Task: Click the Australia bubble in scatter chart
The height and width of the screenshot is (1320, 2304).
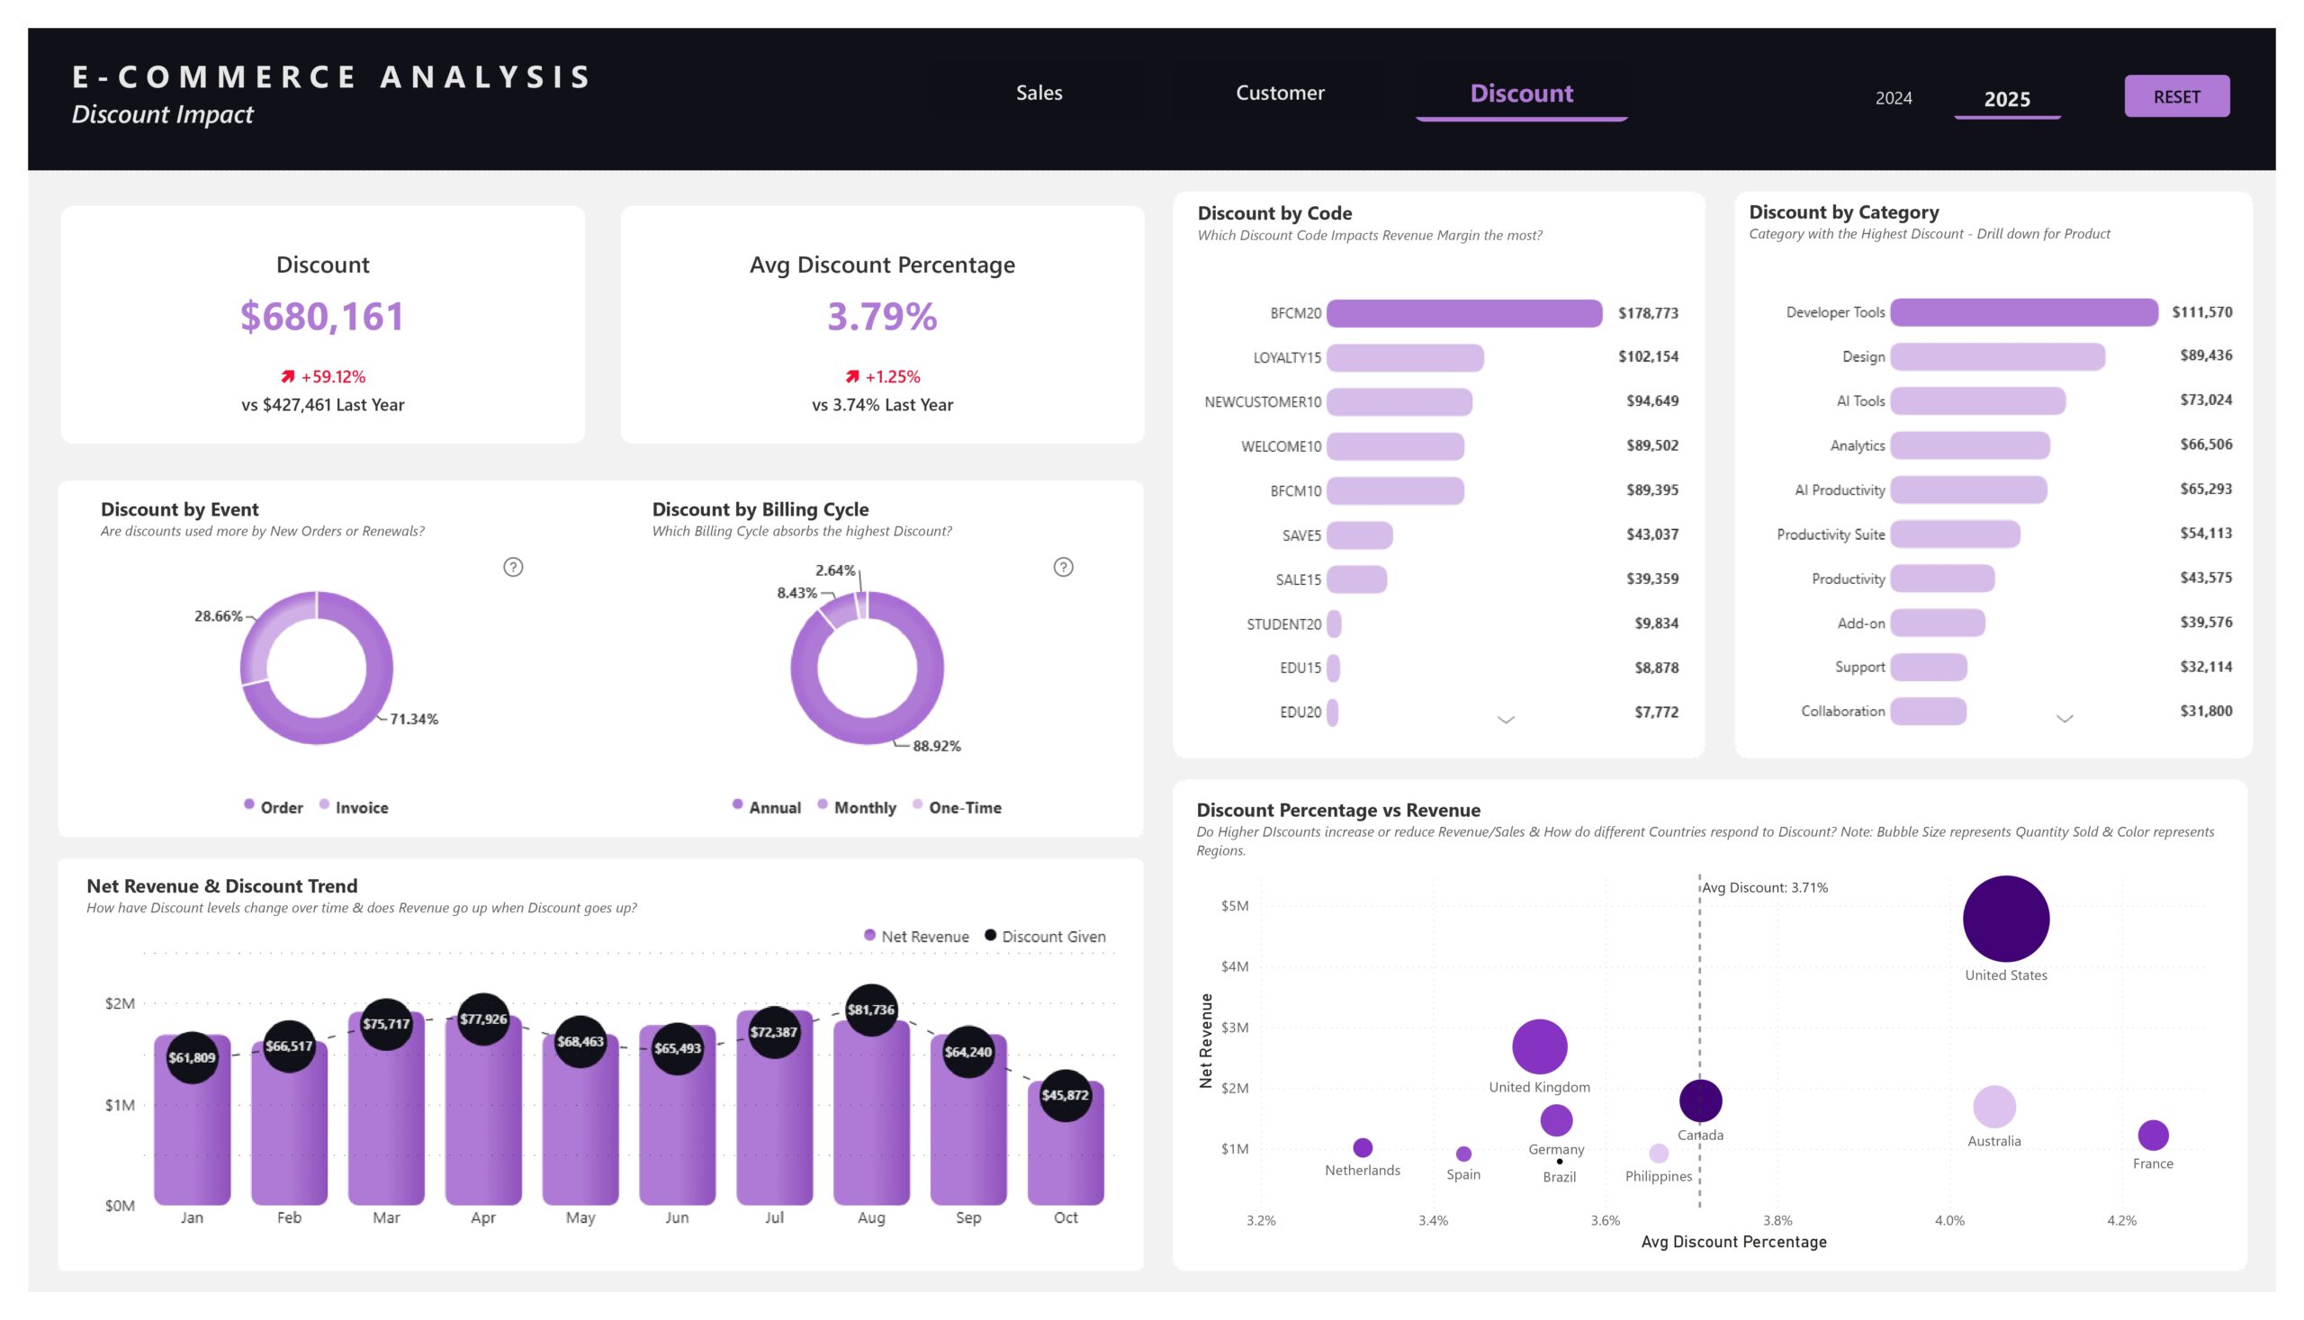Action: pos(1993,1107)
